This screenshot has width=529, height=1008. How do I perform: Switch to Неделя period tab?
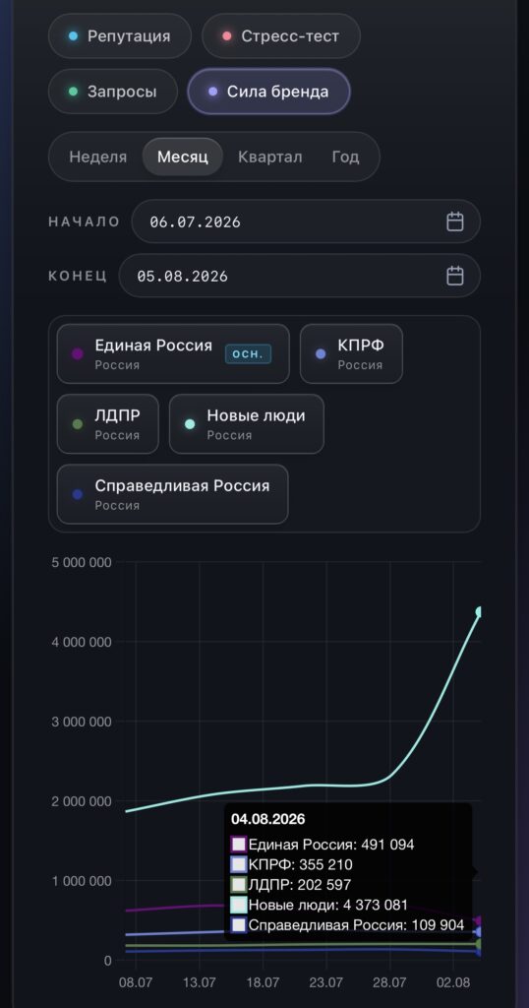coord(98,157)
